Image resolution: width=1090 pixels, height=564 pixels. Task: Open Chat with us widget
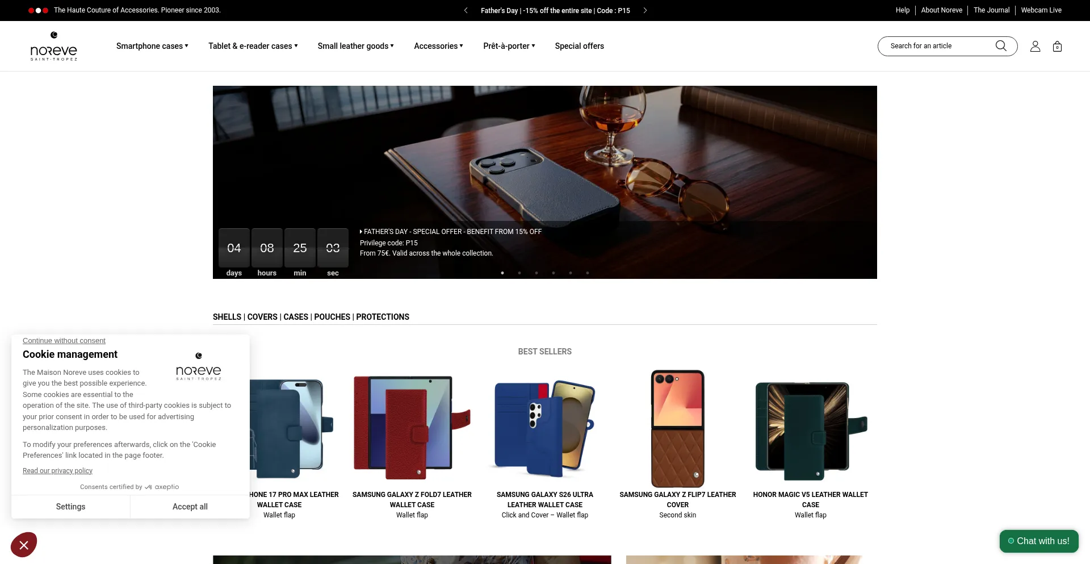(1039, 541)
